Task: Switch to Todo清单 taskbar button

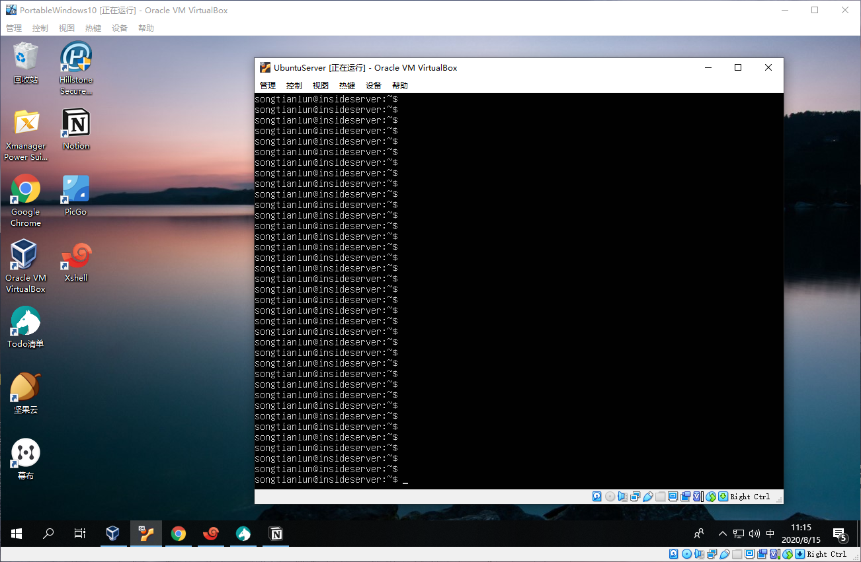Action: point(243,534)
